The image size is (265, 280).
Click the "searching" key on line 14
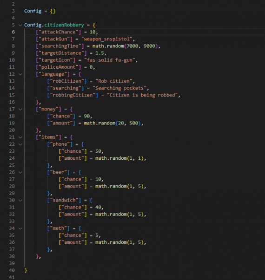[66, 88]
